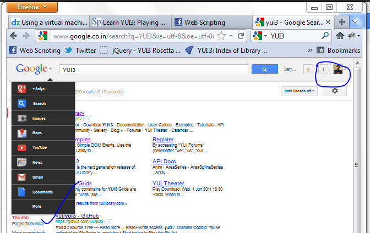
Task: Open Google+ '+Satya' menu entry
Action: 43,89
